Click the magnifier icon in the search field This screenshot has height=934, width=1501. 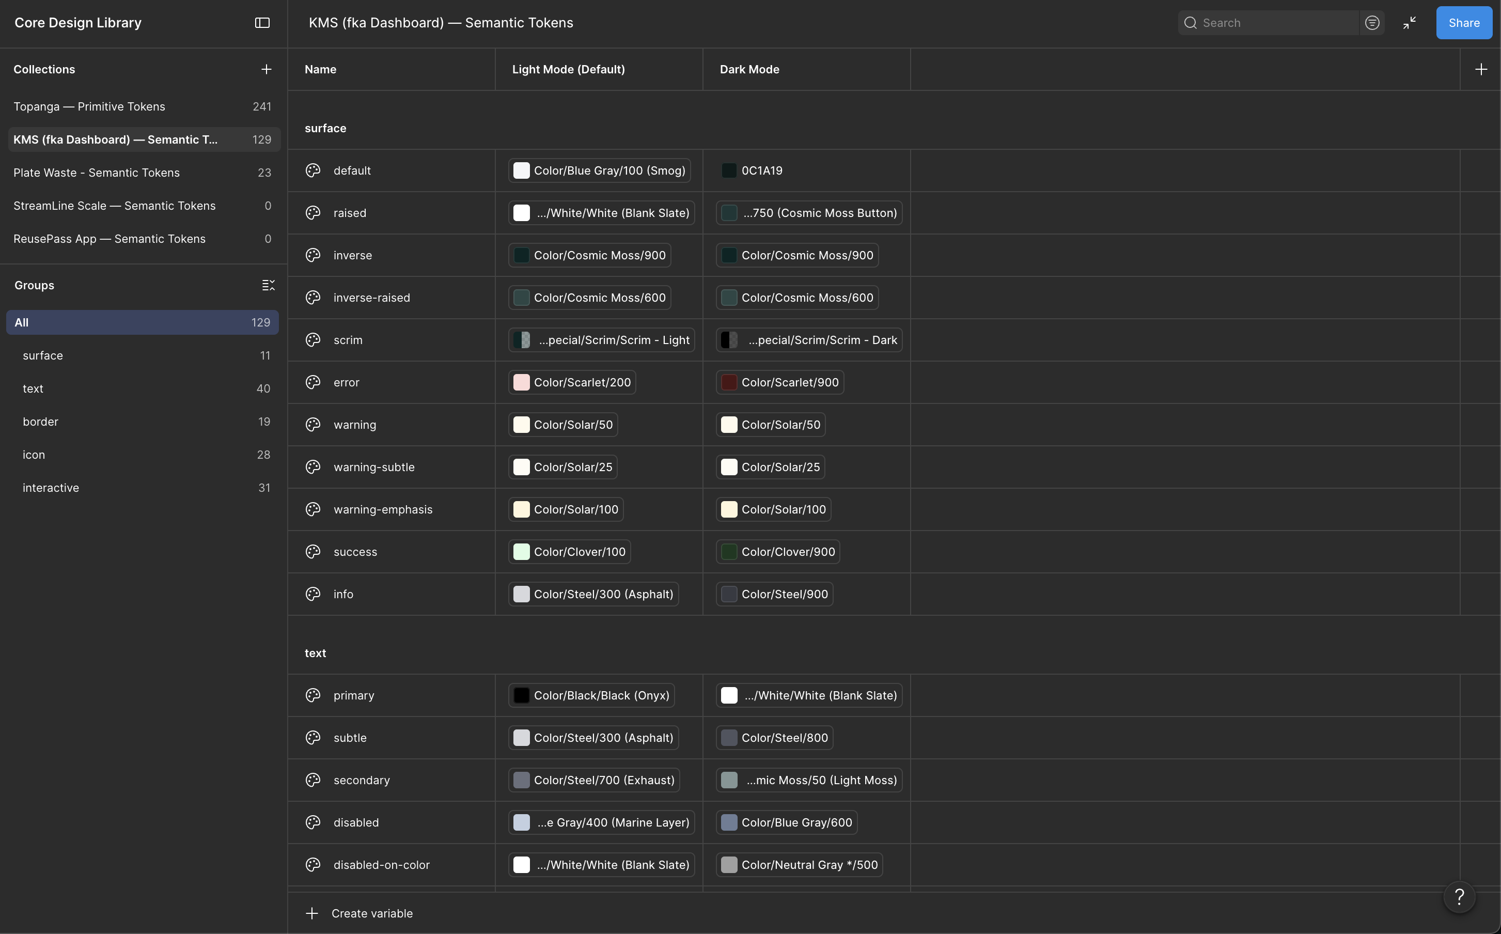1191,23
